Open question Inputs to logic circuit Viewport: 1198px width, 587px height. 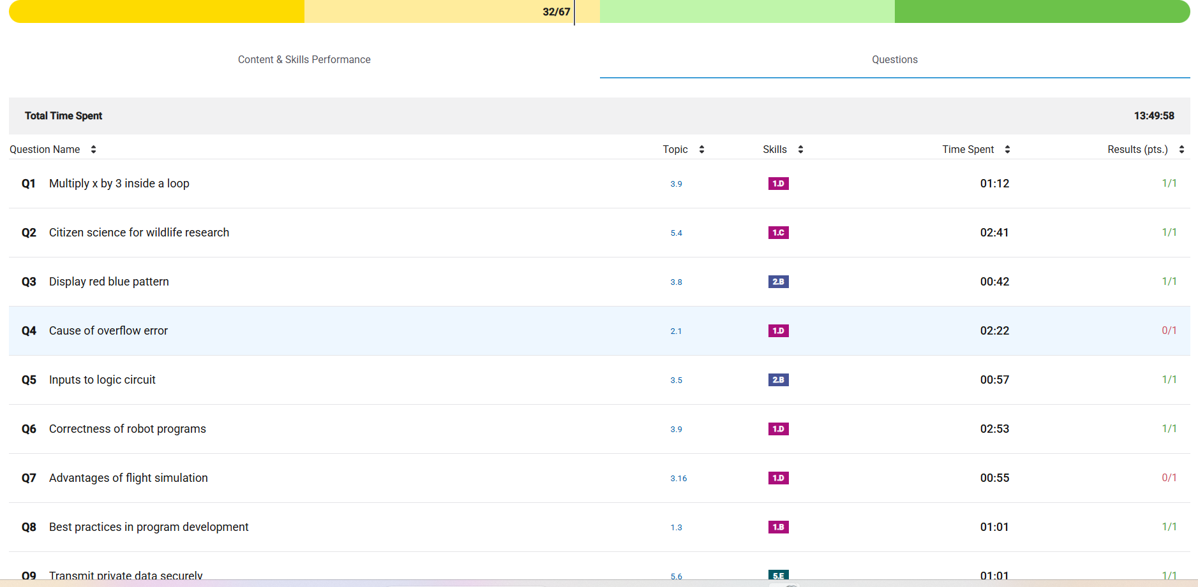pyautogui.click(x=102, y=380)
